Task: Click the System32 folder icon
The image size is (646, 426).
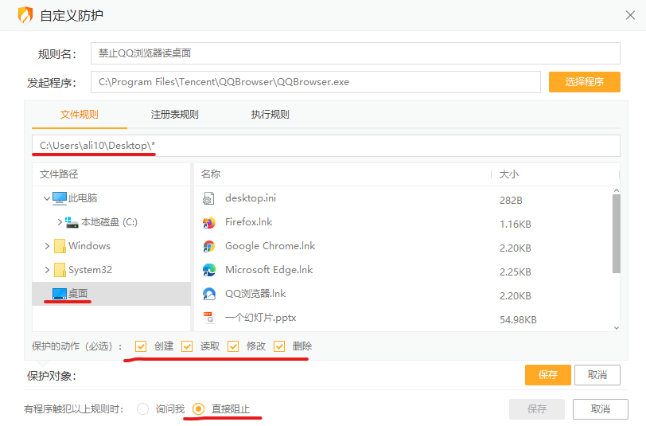Action: (x=60, y=270)
